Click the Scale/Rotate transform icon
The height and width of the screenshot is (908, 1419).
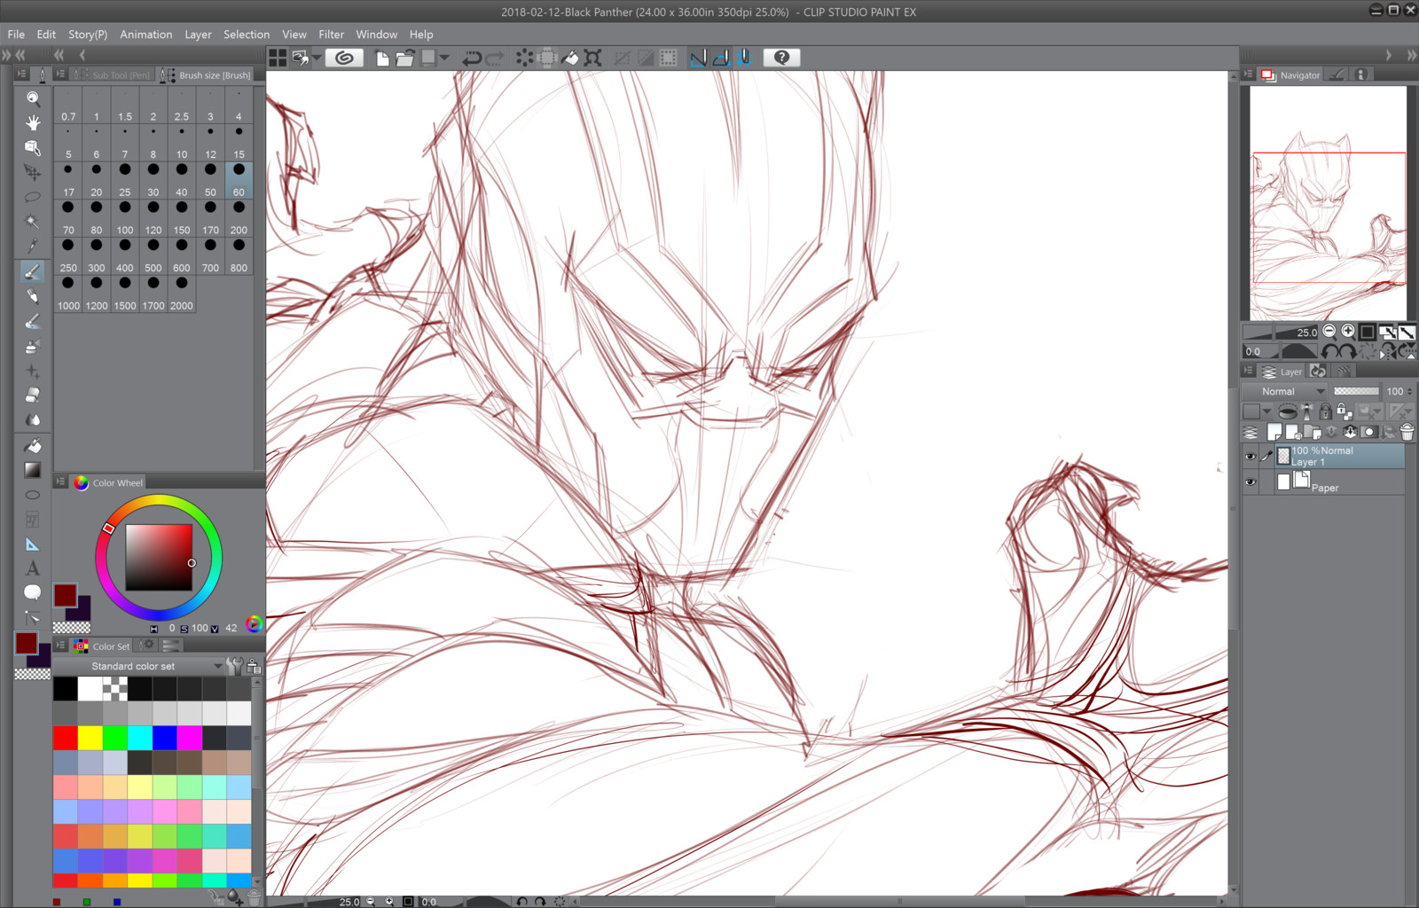click(593, 59)
